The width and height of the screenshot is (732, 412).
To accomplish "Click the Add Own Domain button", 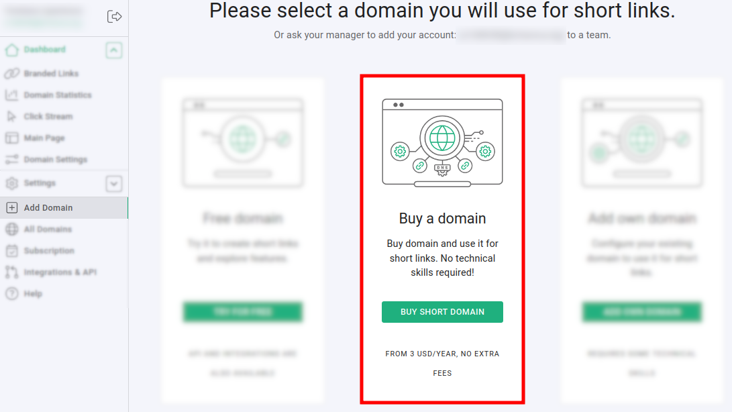I will click(641, 312).
